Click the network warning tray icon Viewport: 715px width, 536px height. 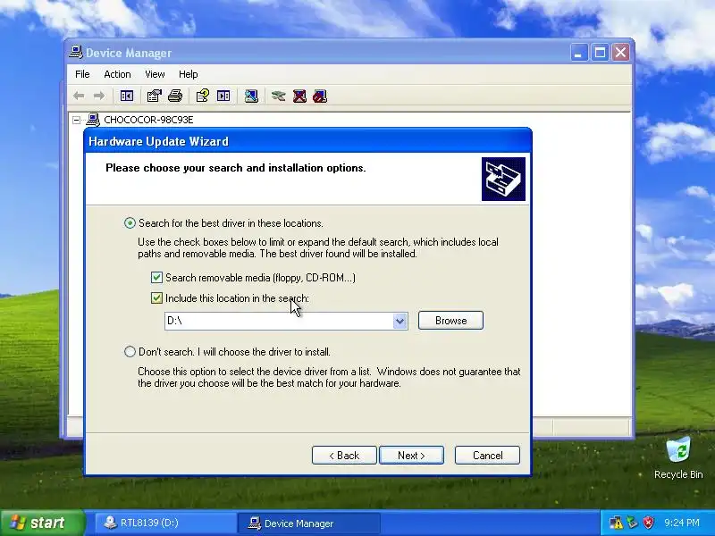point(616,523)
